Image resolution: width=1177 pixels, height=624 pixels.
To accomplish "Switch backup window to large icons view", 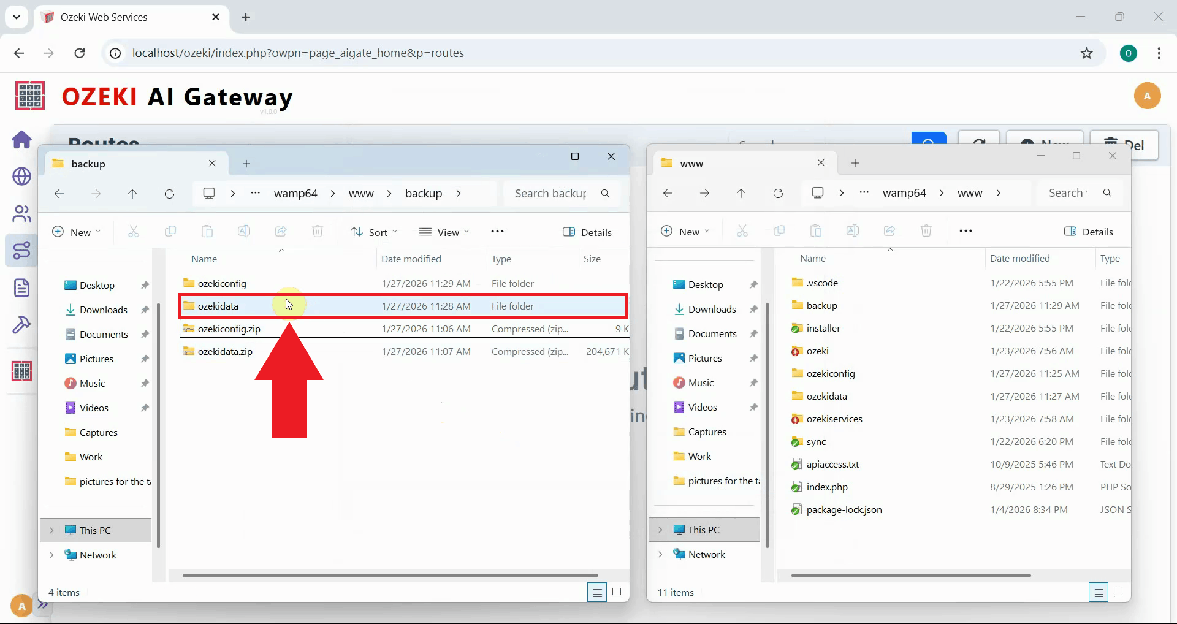I will point(617,592).
